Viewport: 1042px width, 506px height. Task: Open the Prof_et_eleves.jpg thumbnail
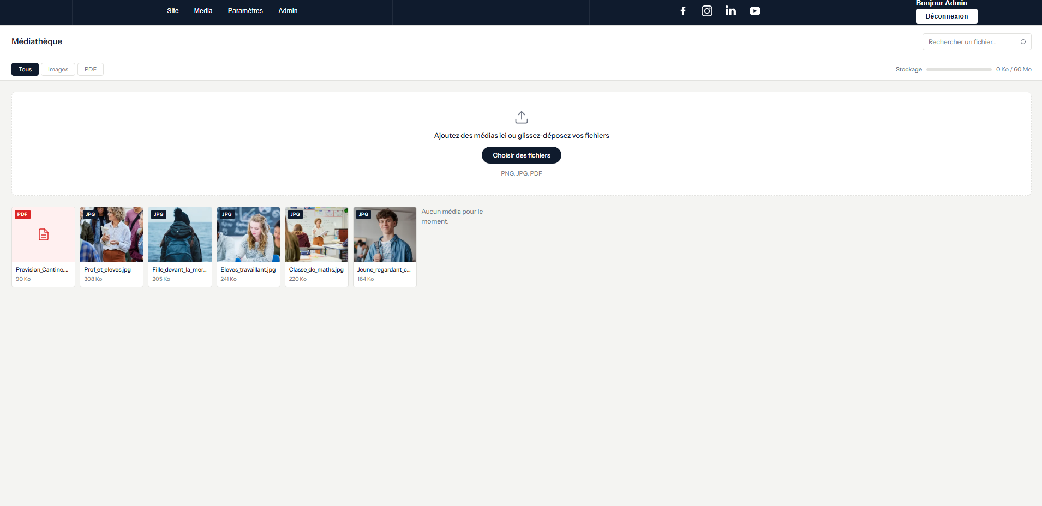tap(111, 234)
